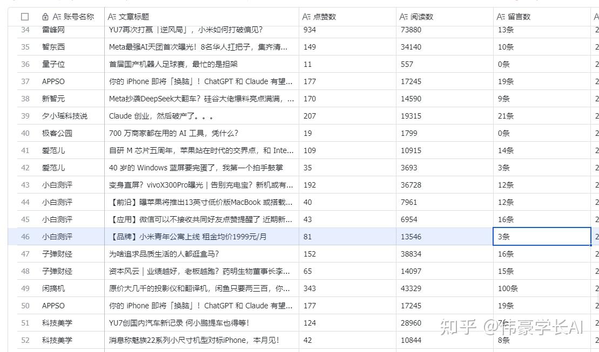599x352 pixels.
Task: Select the 点赞数 column header label
Action: click(324, 17)
